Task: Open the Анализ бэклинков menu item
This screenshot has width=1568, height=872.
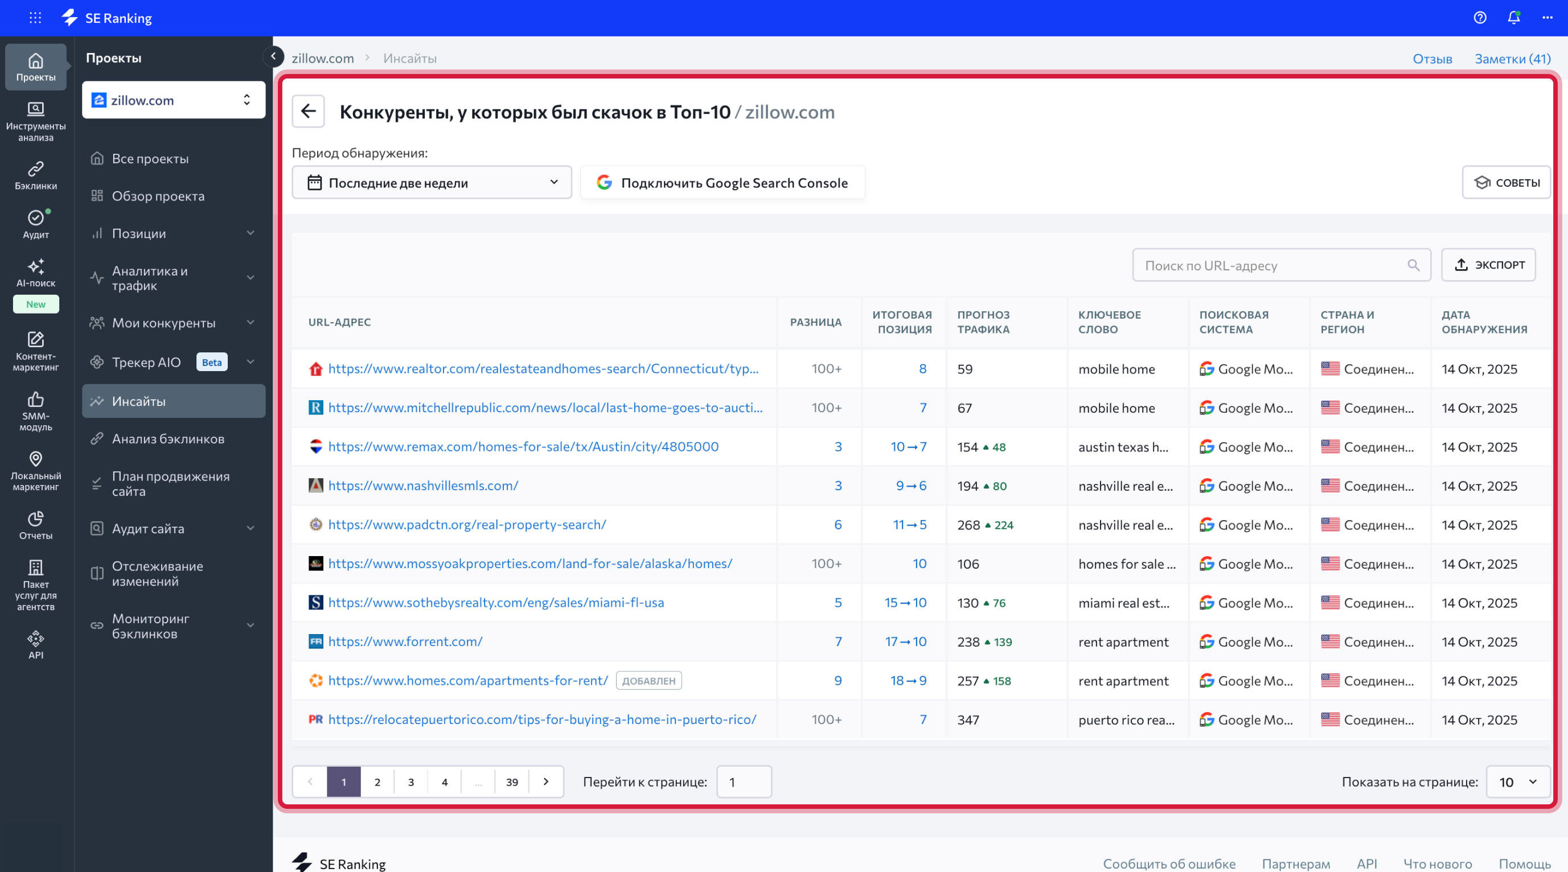Action: pyautogui.click(x=168, y=439)
